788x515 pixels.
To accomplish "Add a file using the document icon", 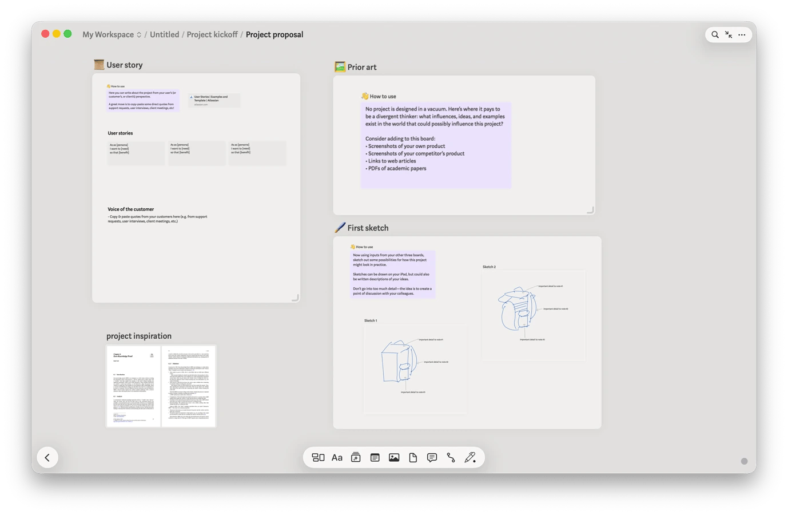I will point(413,458).
